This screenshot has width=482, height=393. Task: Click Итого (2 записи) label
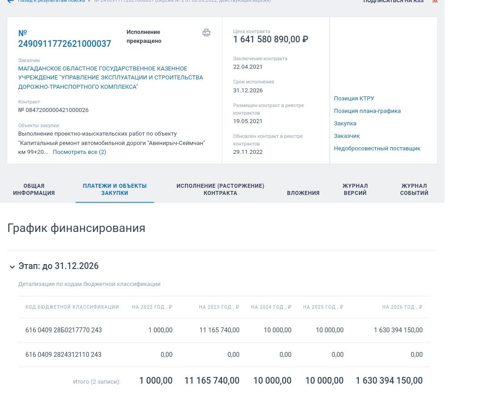pos(96,382)
